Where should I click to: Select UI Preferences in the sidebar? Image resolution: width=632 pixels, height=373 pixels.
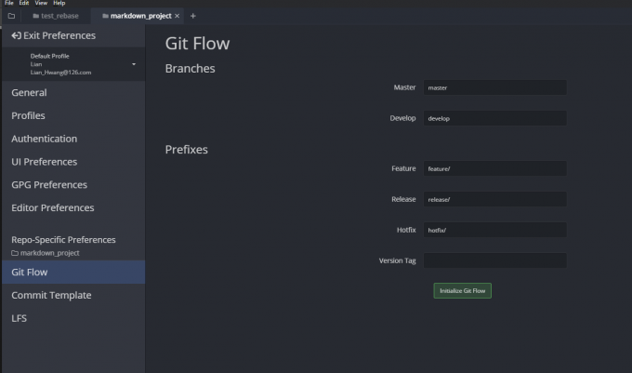[x=44, y=162]
